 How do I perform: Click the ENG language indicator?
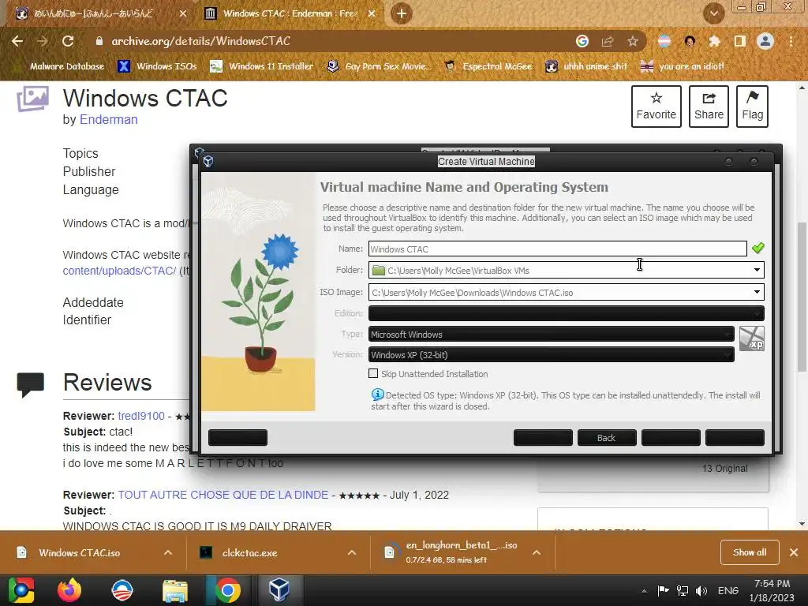click(728, 590)
